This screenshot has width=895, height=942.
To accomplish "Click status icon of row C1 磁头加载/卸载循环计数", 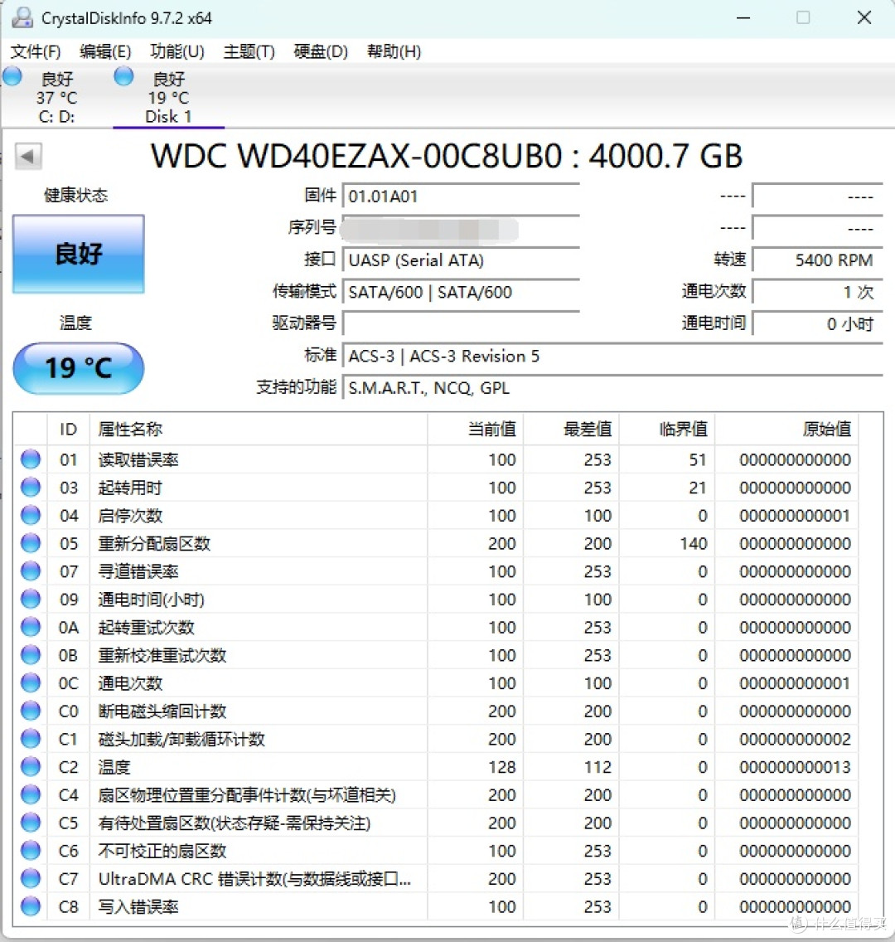I will click(x=31, y=738).
